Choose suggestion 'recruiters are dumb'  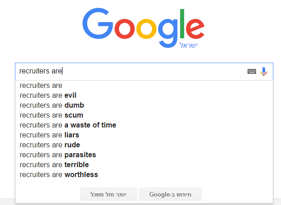[52, 105]
